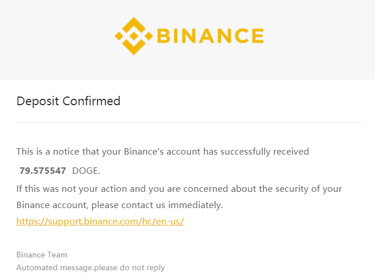This screenshot has width=375, height=279.
Task: Click the 'This is a notice' sentence
Action: click(162, 152)
